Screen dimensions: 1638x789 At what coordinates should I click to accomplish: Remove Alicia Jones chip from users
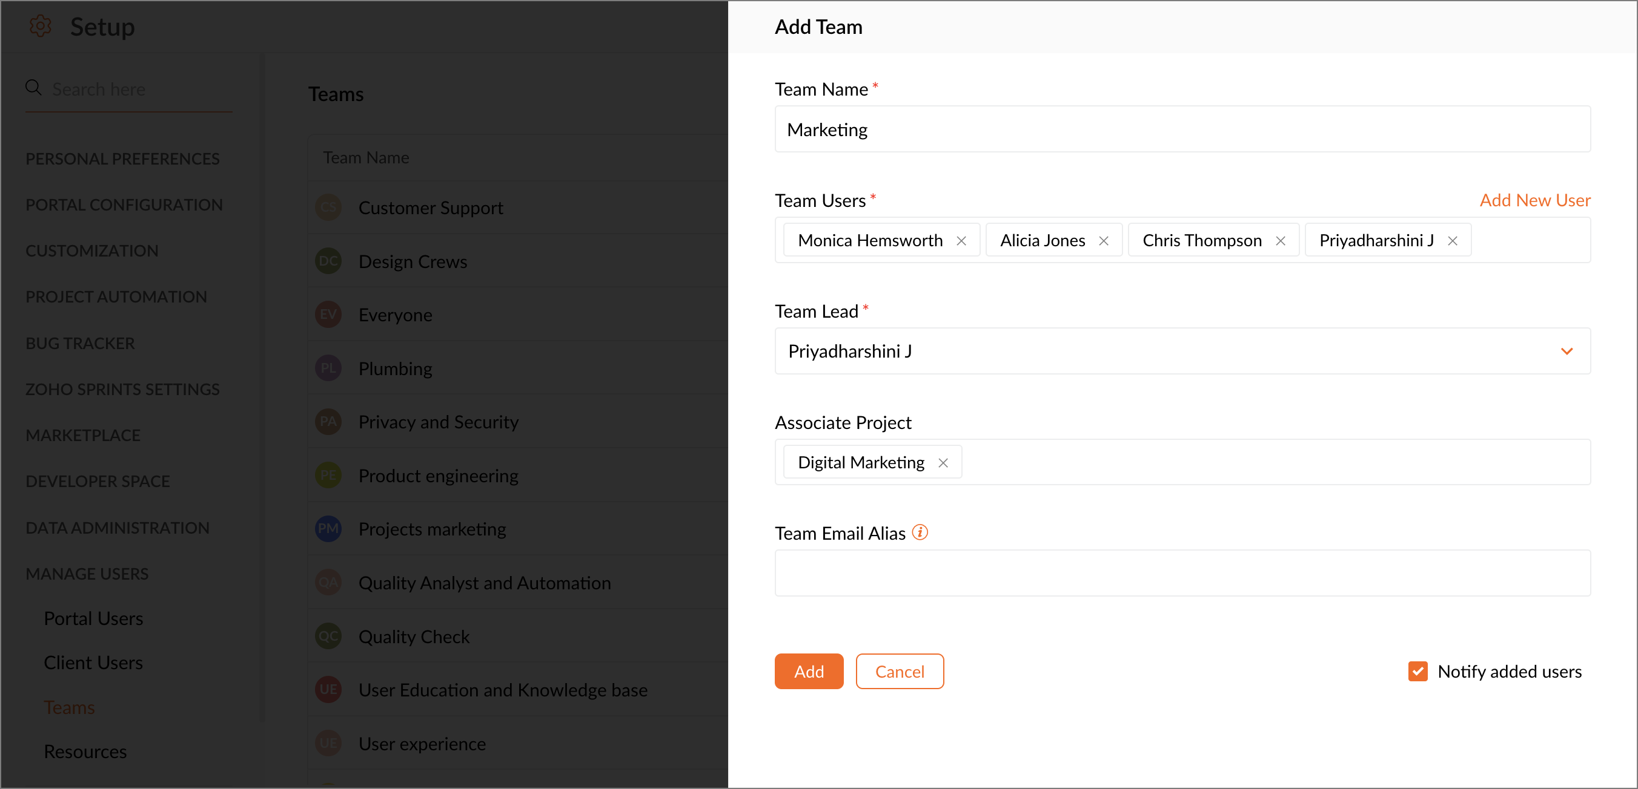click(x=1104, y=241)
